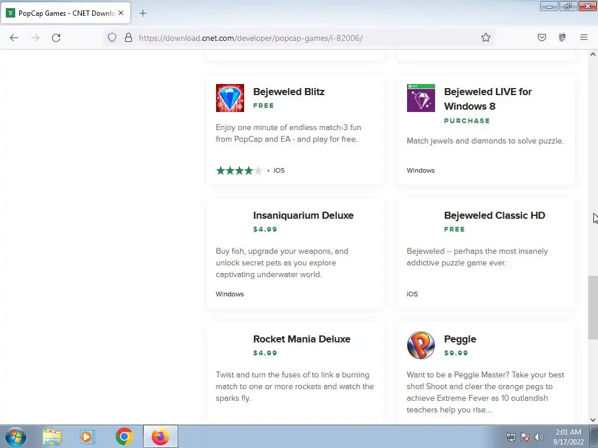Go back with the browser back arrow

pyautogui.click(x=14, y=38)
